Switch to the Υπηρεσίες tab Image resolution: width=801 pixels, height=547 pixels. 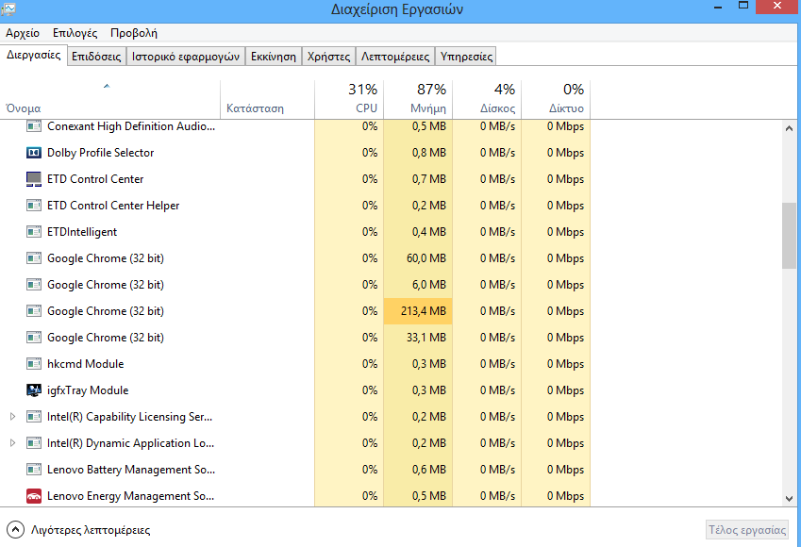pyautogui.click(x=466, y=57)
